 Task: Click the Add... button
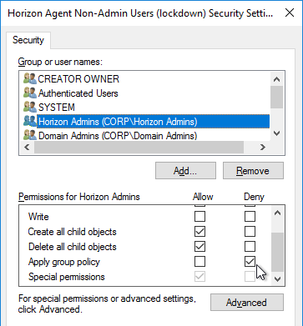(x=185, y=171)
